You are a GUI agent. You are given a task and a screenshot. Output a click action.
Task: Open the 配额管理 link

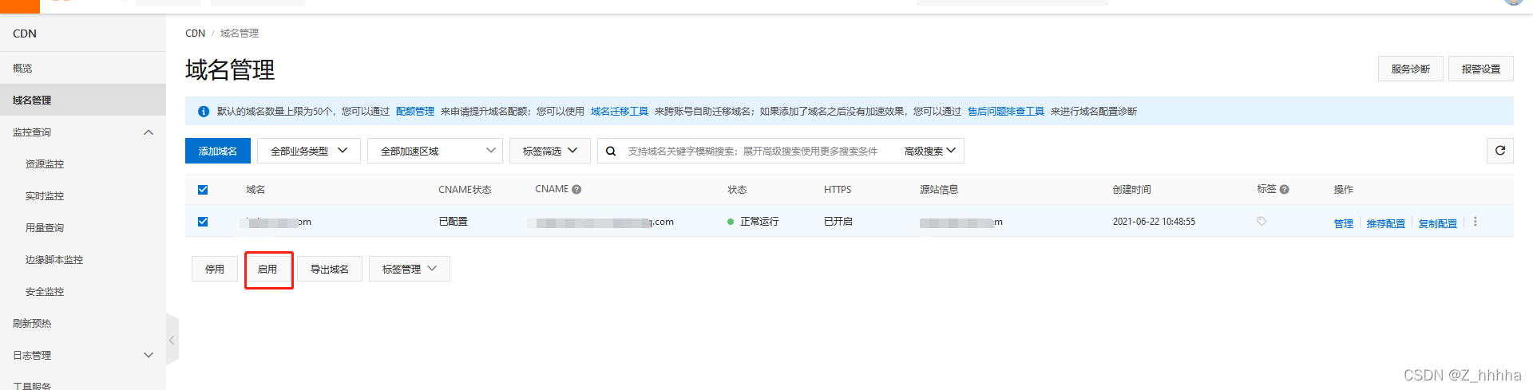tap(415, 112)
